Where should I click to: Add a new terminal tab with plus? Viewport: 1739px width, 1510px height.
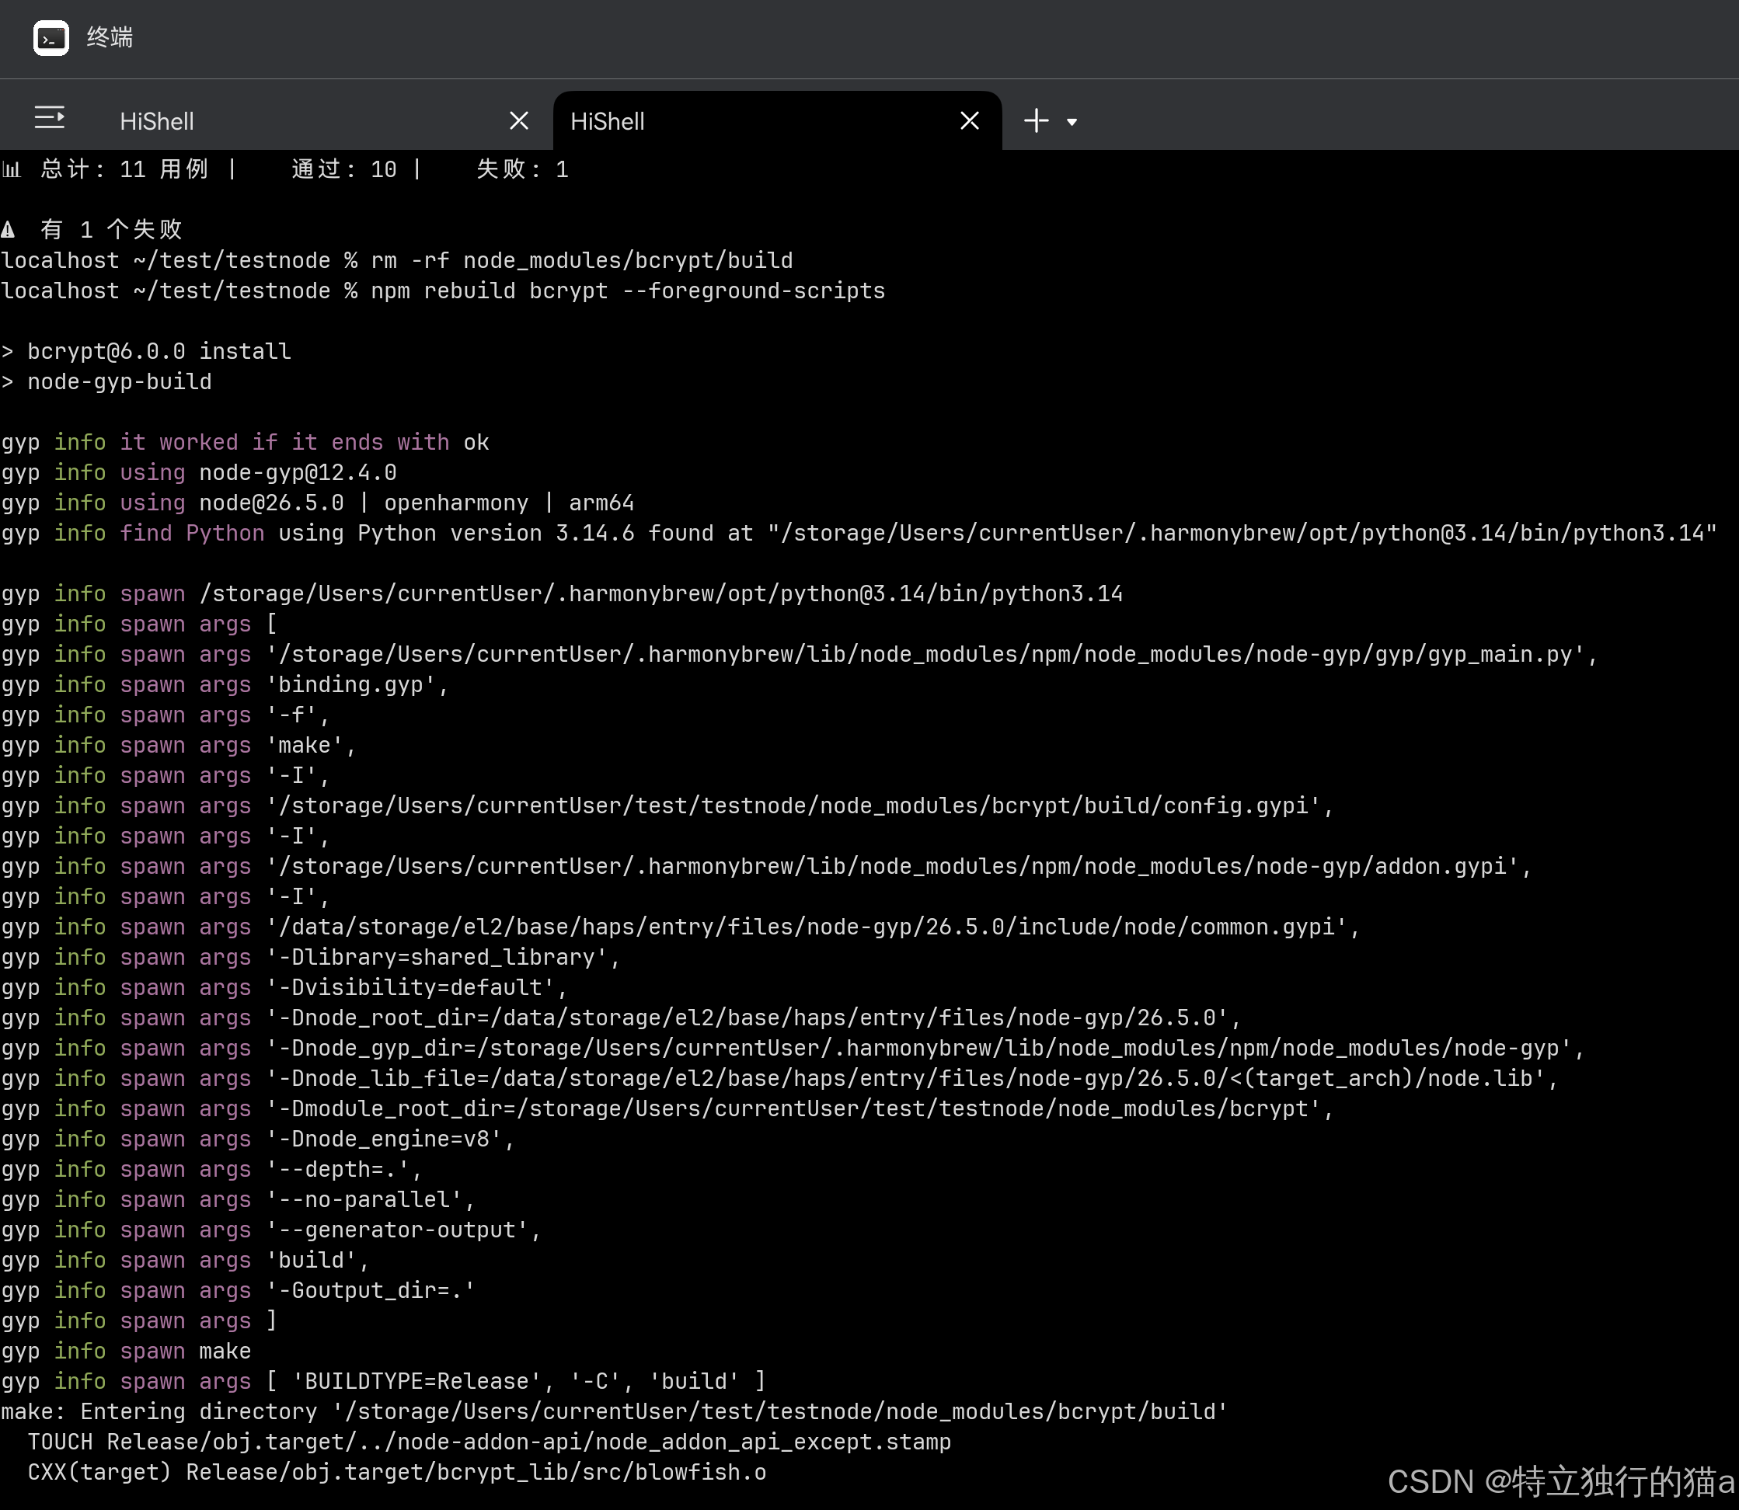pyautogui.click(x=1036, y=120)
